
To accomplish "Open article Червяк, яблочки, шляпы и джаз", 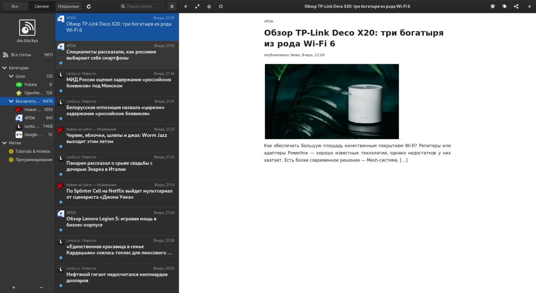I will pyautogui.click(x=117, y=138).
